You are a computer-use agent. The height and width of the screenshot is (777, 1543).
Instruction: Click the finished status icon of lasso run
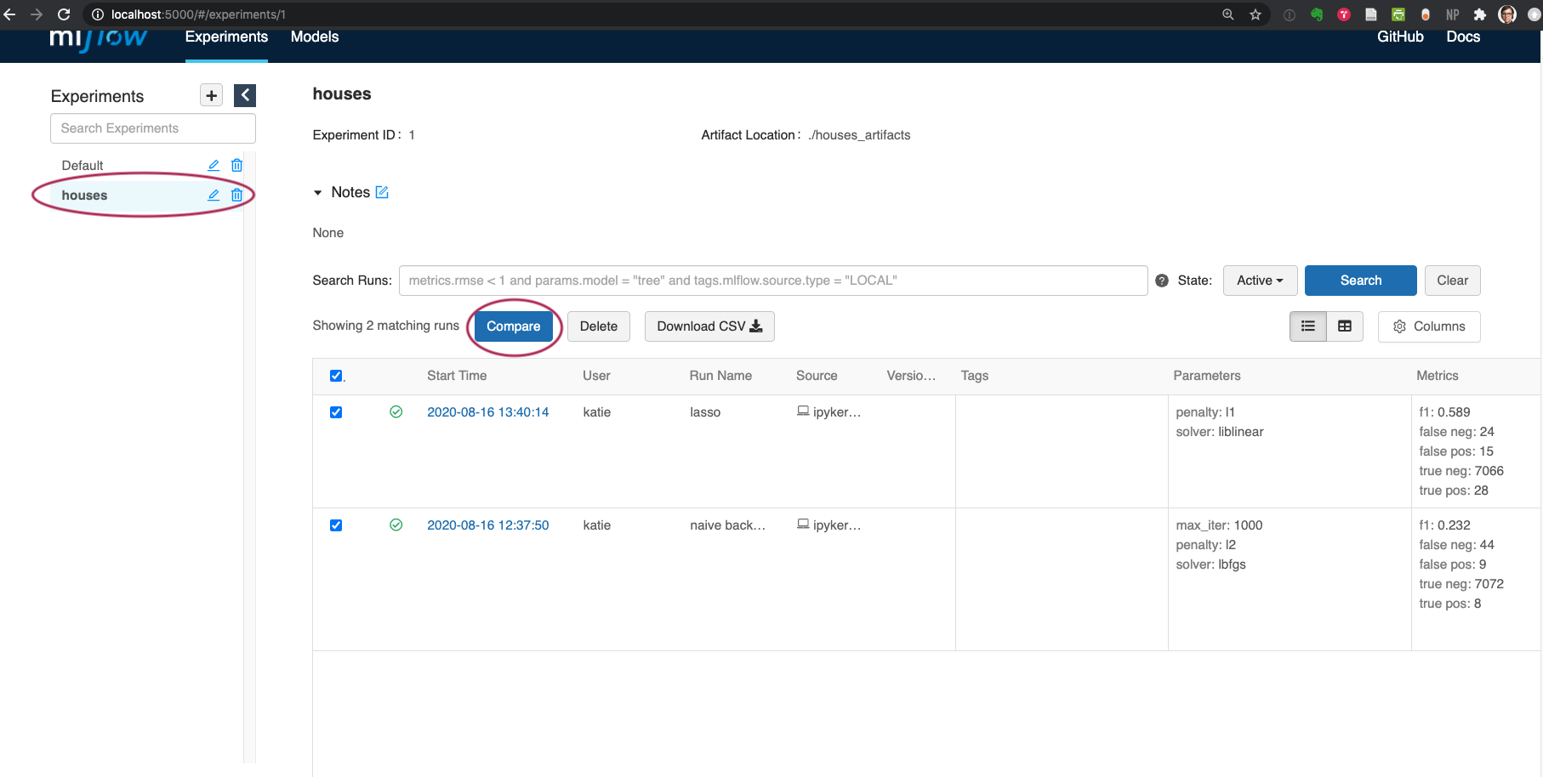pos(396,412)
